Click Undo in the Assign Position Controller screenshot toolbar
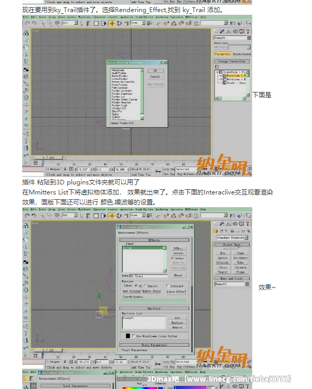Image resolution: width=312 pixels, height=389 pixels. point(27,23)
